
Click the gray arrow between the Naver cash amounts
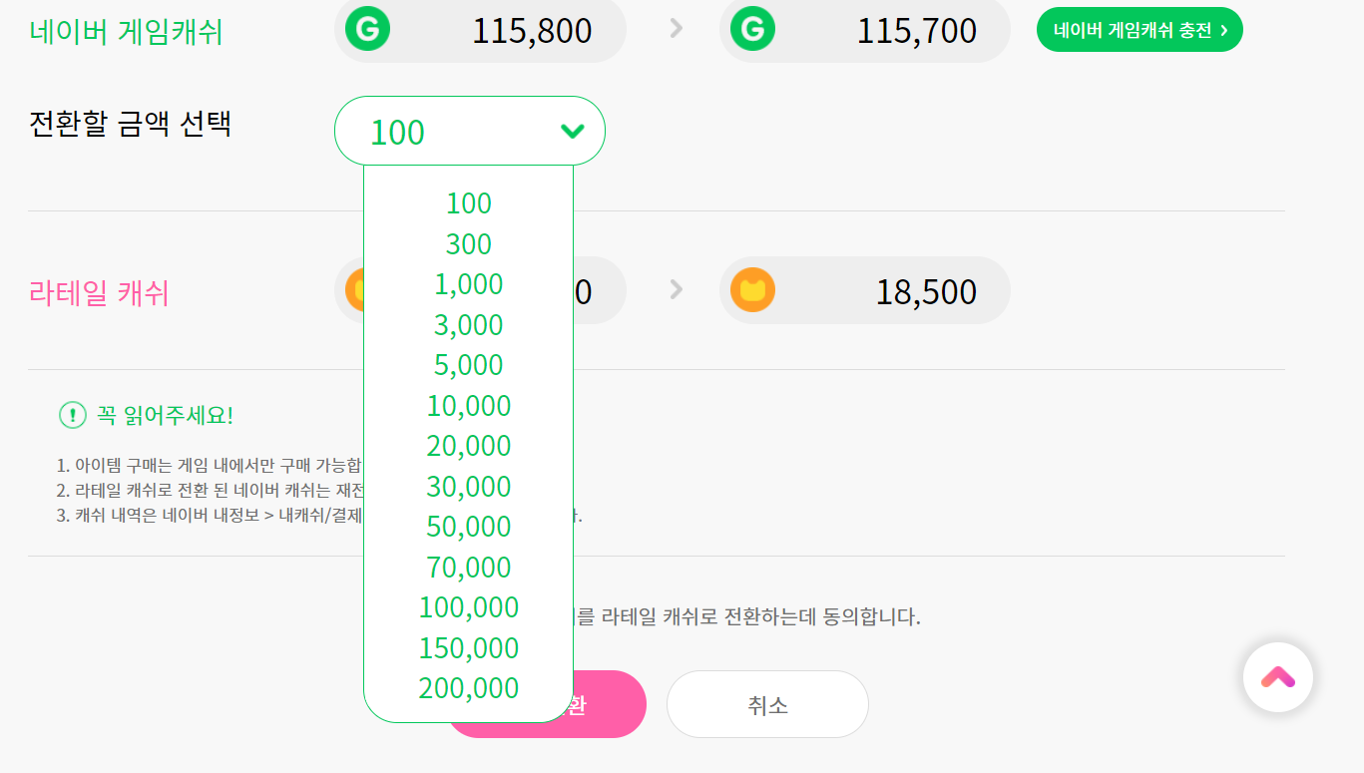[x=676, y=29]
